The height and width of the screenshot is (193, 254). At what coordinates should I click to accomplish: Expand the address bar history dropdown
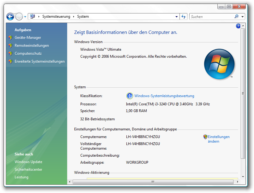176,17
